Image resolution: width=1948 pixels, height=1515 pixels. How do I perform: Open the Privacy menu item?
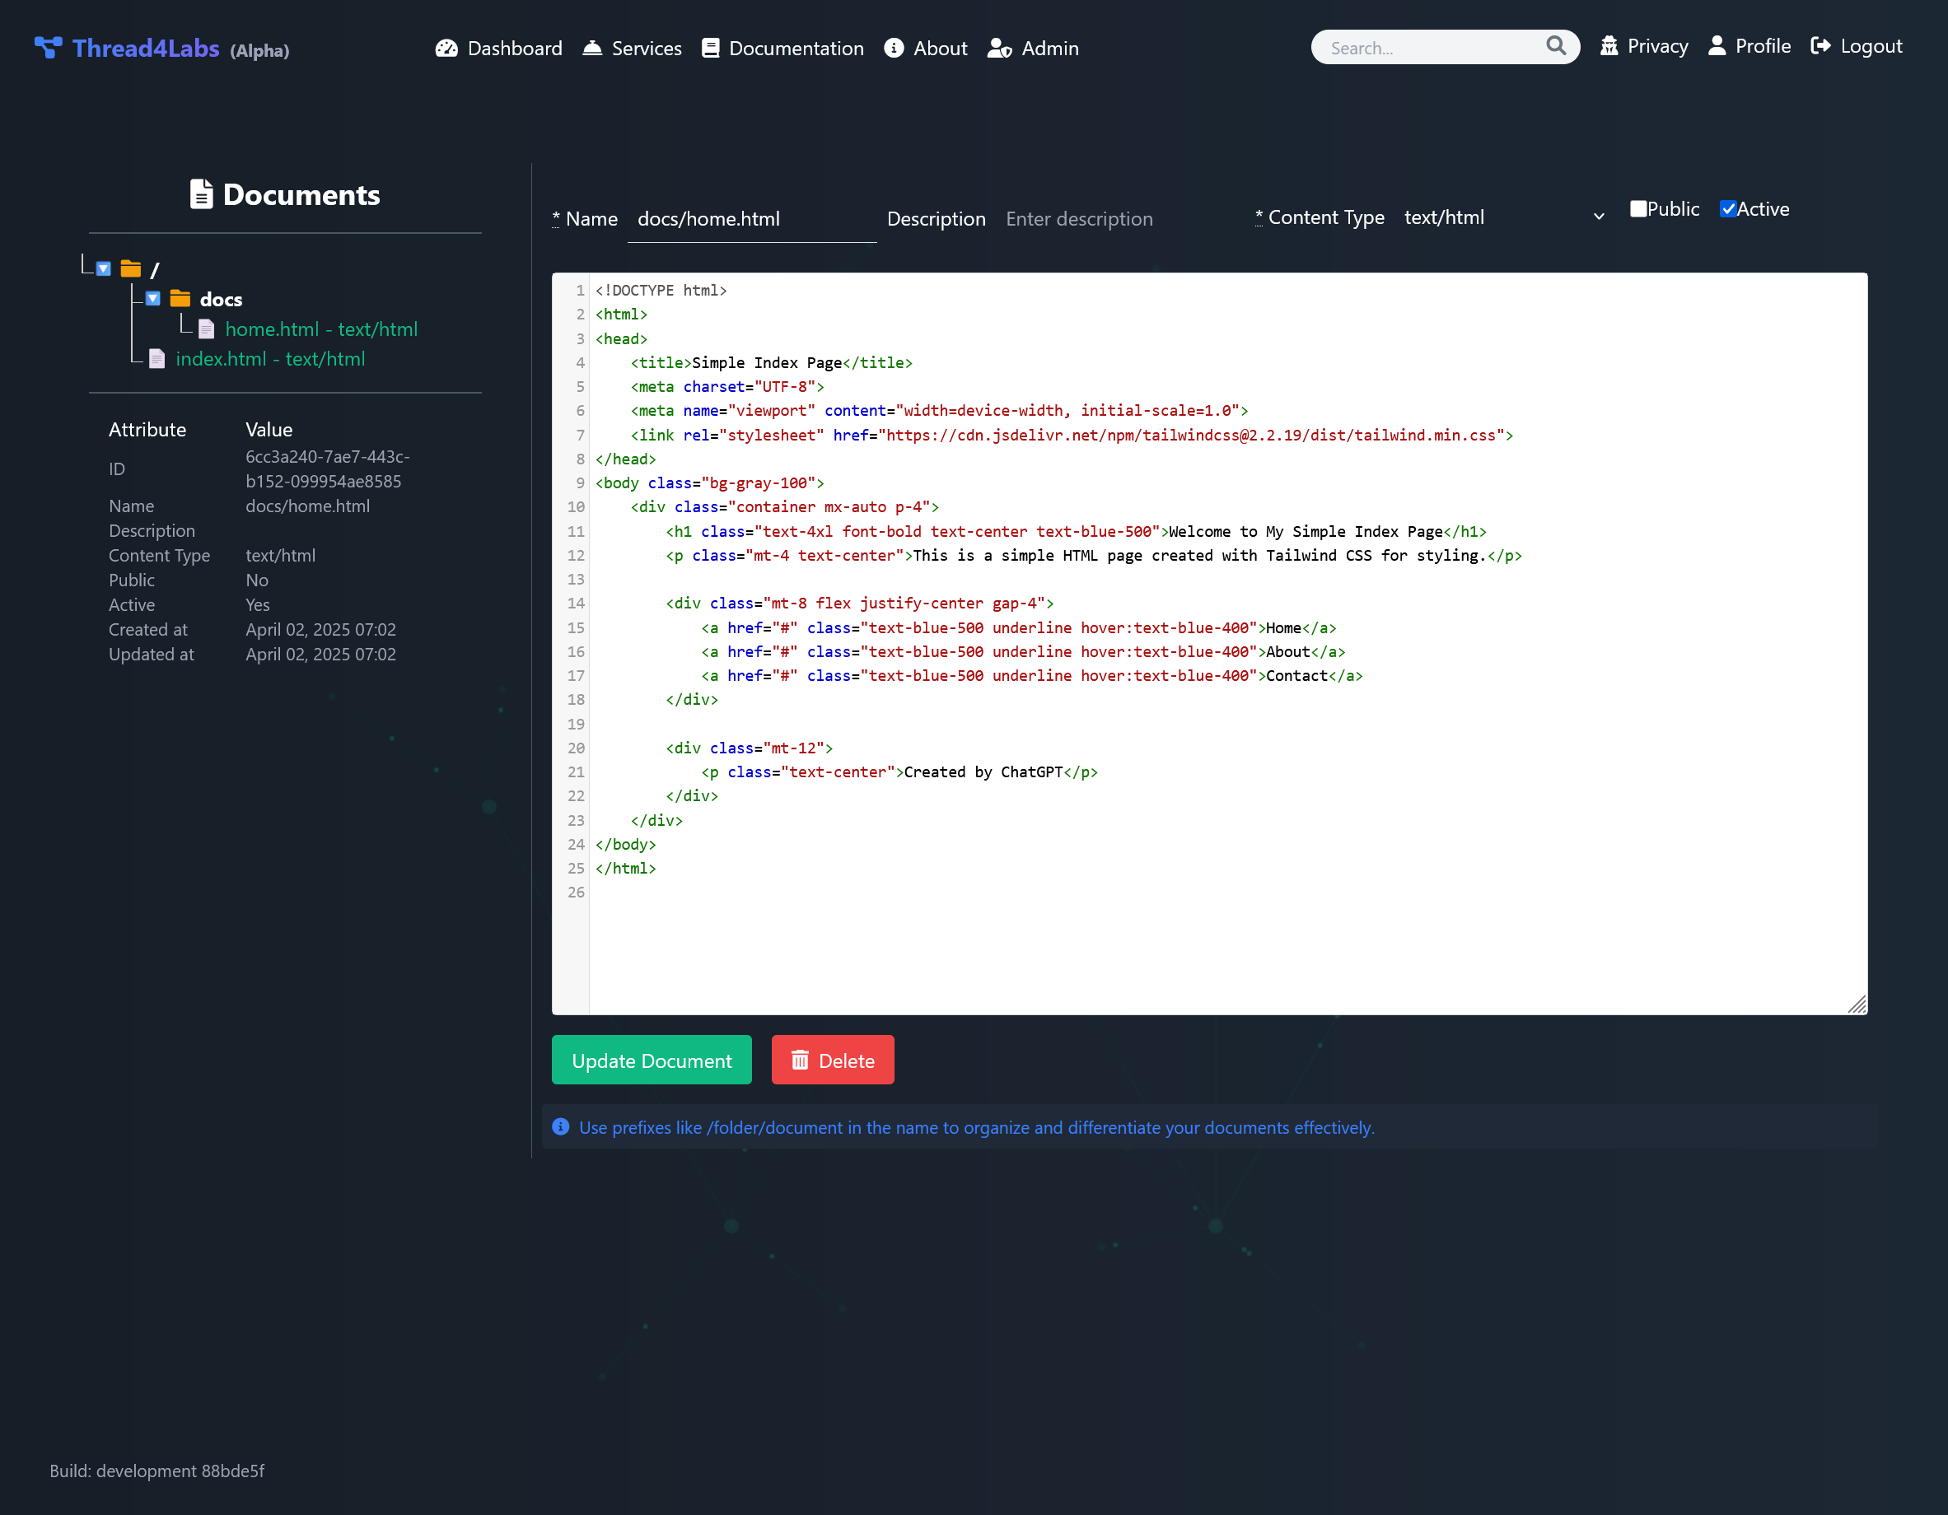1644,45
